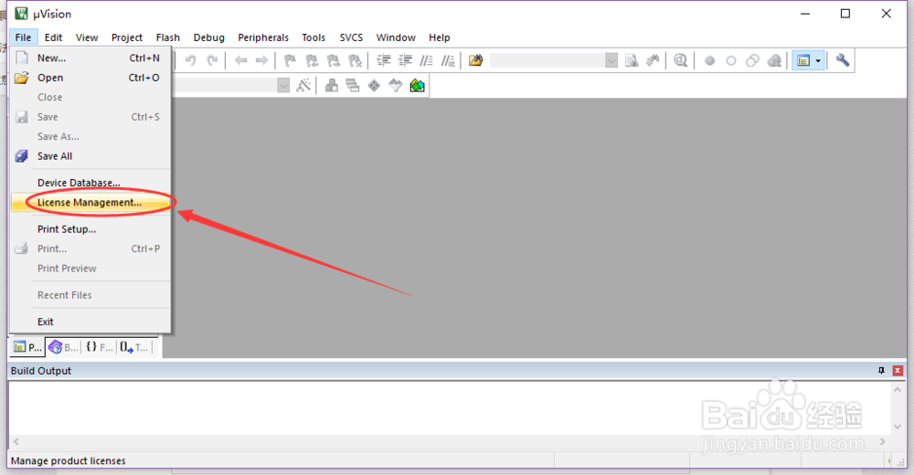Click Build Output scroll up arrow
The height and width of the screenshot is (475, 914).
tap(898, 389)
